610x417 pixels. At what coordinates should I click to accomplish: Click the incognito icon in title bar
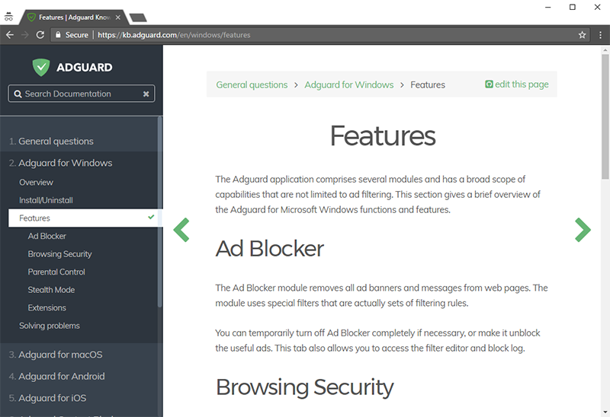tap(8, 17)
